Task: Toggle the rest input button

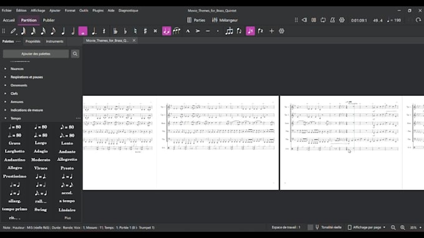Action: click(x=104, y=31)
